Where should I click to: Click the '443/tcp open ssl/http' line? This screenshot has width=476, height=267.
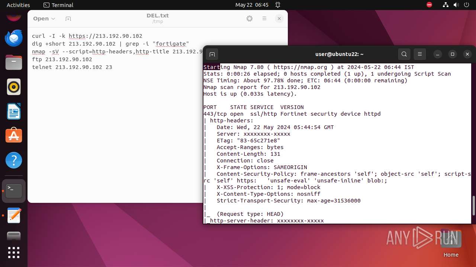pyautogui.click(x=292, y=114)
